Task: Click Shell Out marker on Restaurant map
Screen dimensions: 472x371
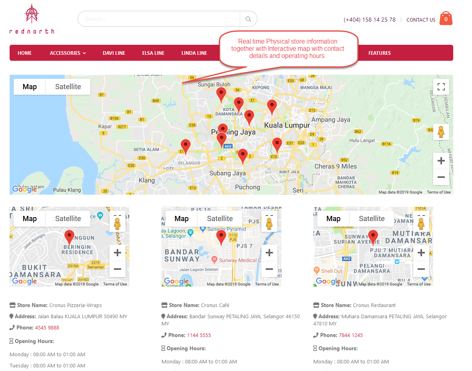Action: 317,270
